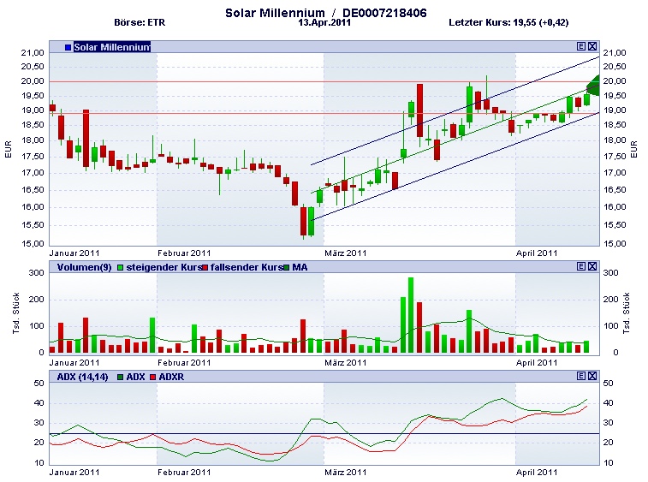This screenshot has height=482, width=648.
Task: Click the April 2011 label under the ADX chart
Action: 537,472
